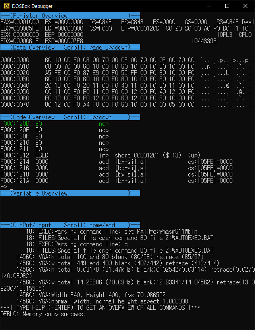Select code line F000:1210
The height and width of the screenshot is (330, 255).
coord(54,142)
